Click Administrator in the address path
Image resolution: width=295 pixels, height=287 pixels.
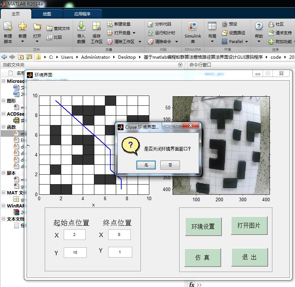click(x=95, y=57)
